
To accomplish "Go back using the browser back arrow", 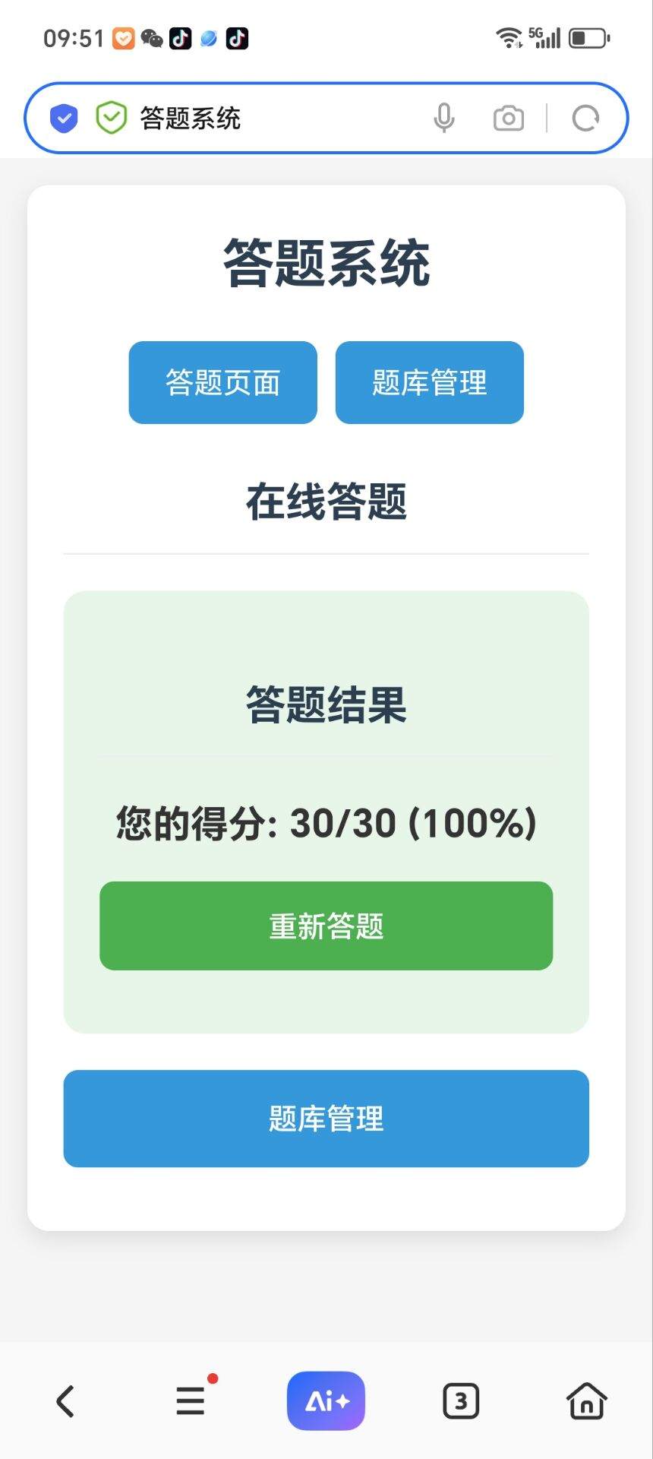I will [65, 1400].
